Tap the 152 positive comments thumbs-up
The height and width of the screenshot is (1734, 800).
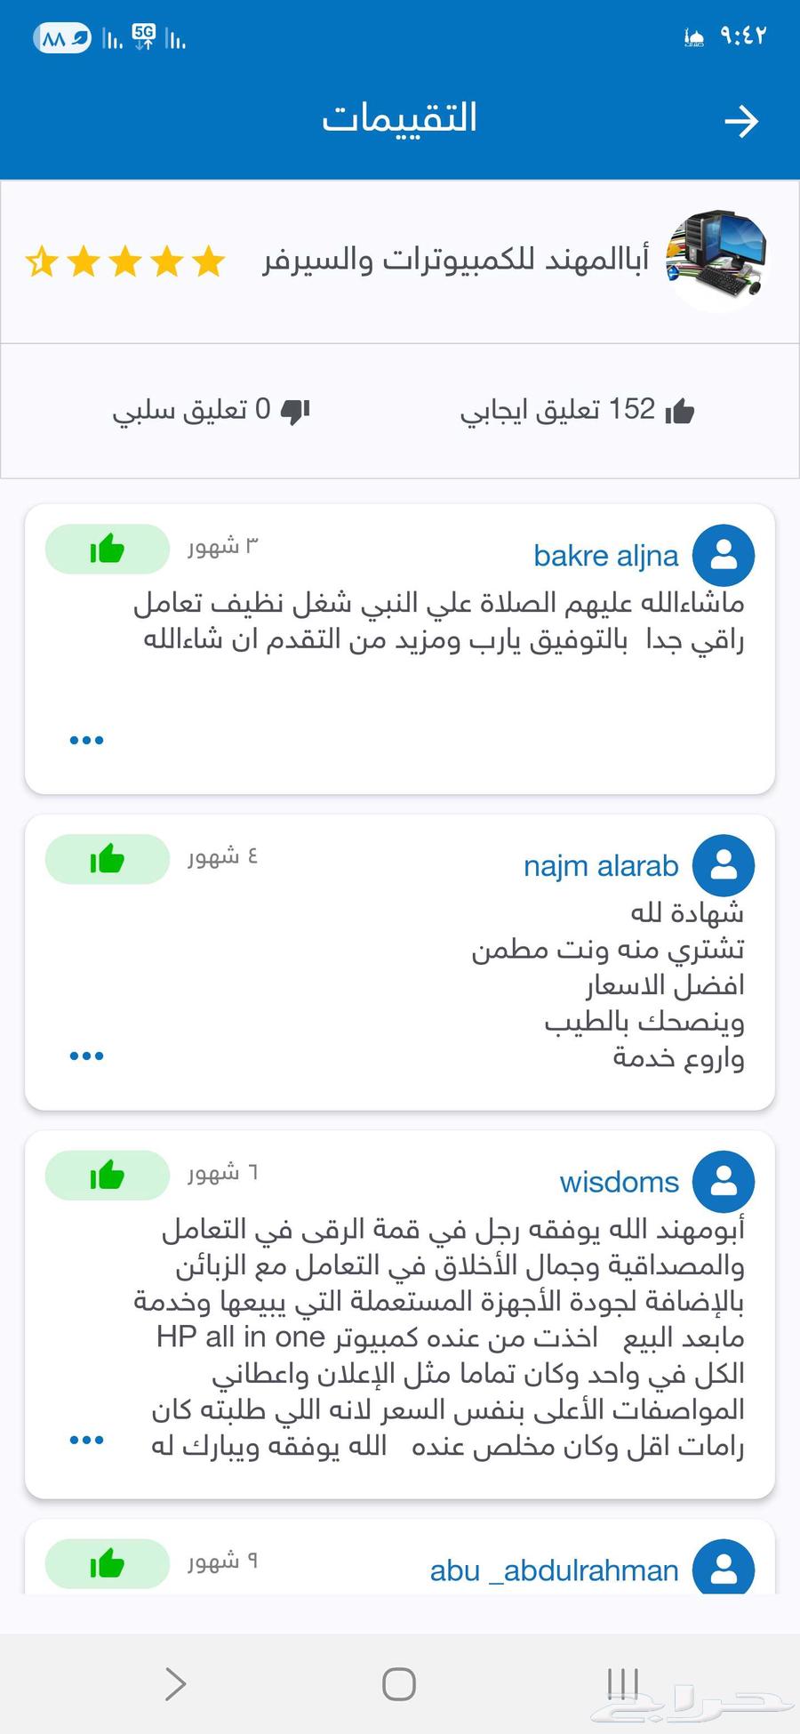[x=679, y=410]
